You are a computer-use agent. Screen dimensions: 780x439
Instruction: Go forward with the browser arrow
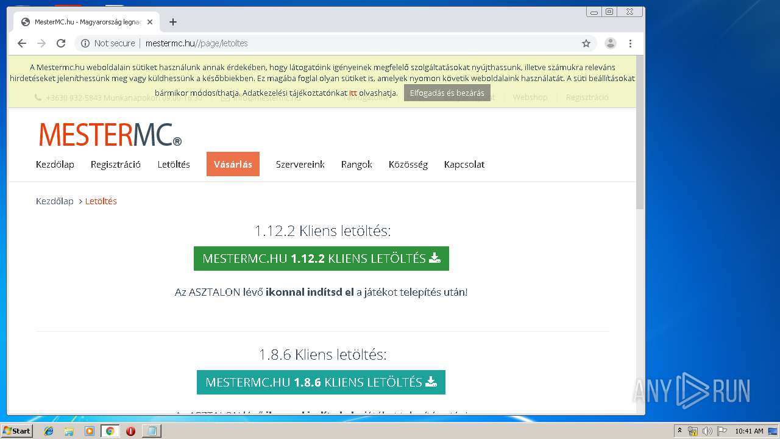pyautogui.click(x=41, y=43)
